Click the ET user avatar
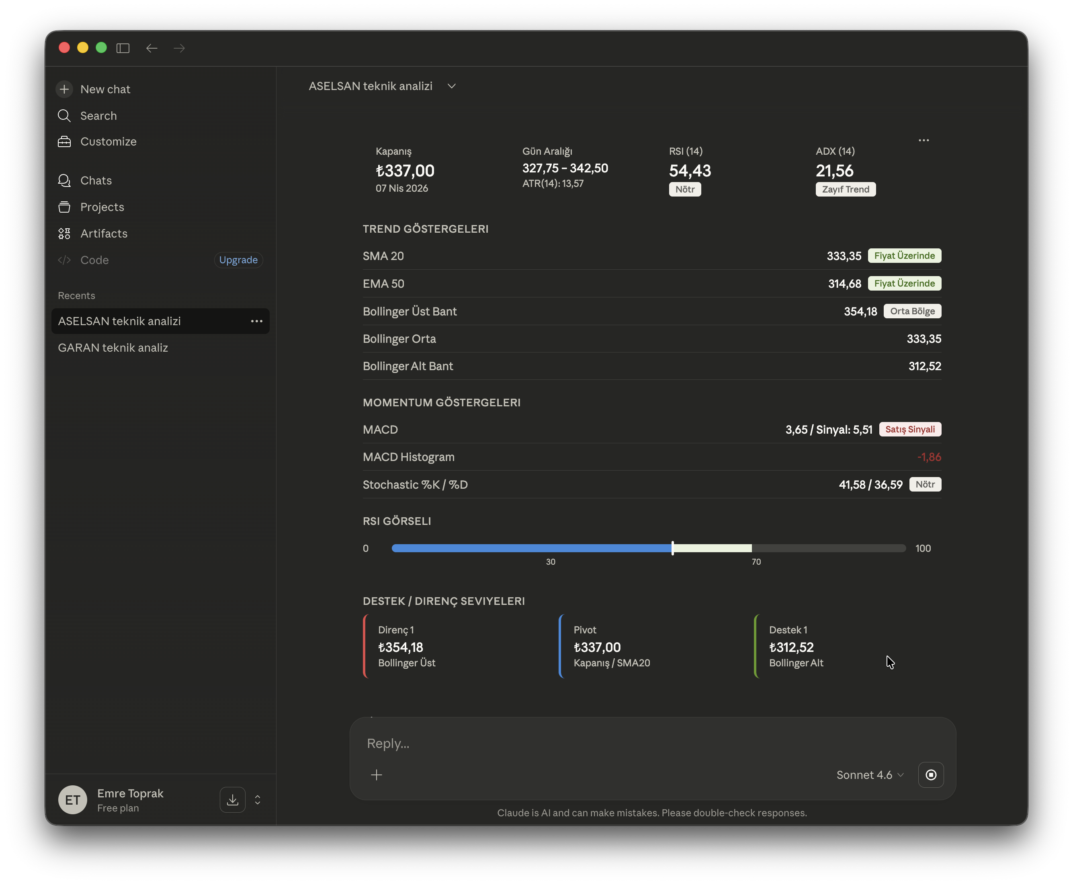The height and width of the screenshot is (885, 1073). click(72, 800)
